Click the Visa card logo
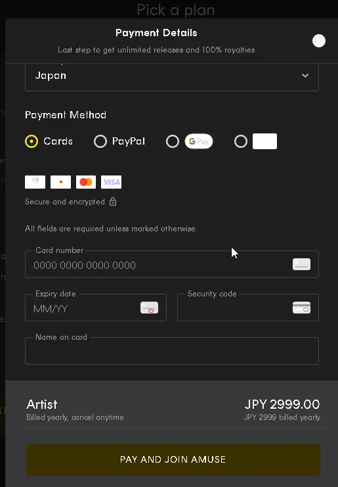 [x=112, y=182]
